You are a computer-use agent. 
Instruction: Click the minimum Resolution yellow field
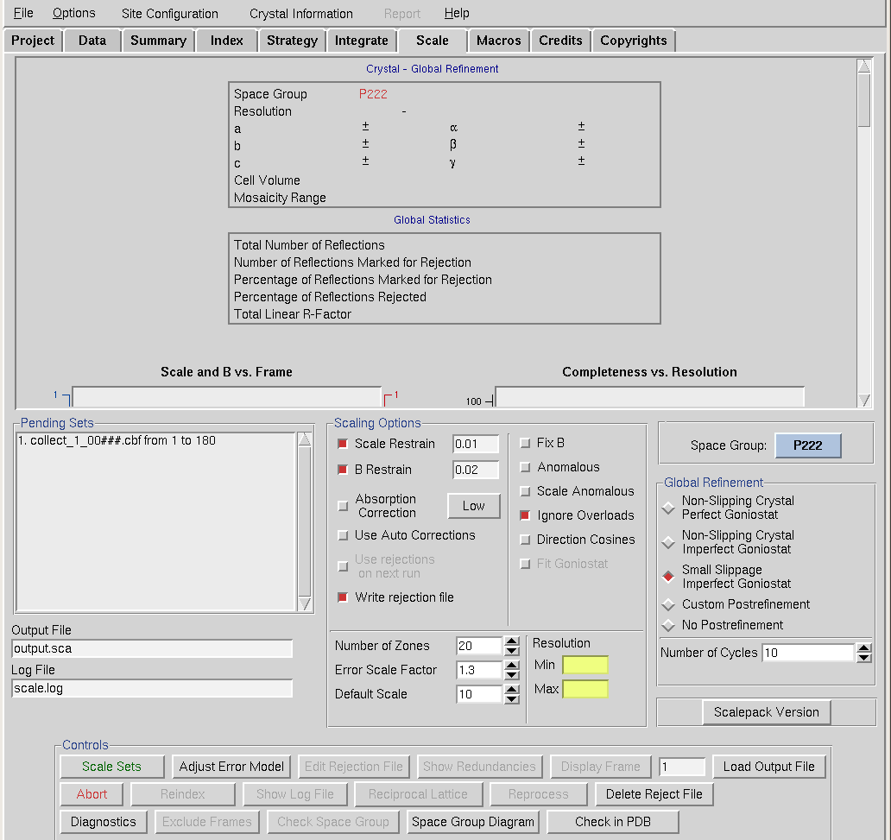point(585,665)
